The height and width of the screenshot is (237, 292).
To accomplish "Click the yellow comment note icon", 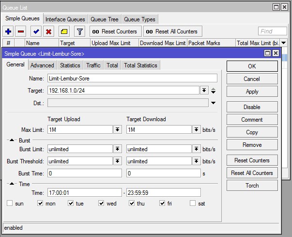I will coord(64,32).
